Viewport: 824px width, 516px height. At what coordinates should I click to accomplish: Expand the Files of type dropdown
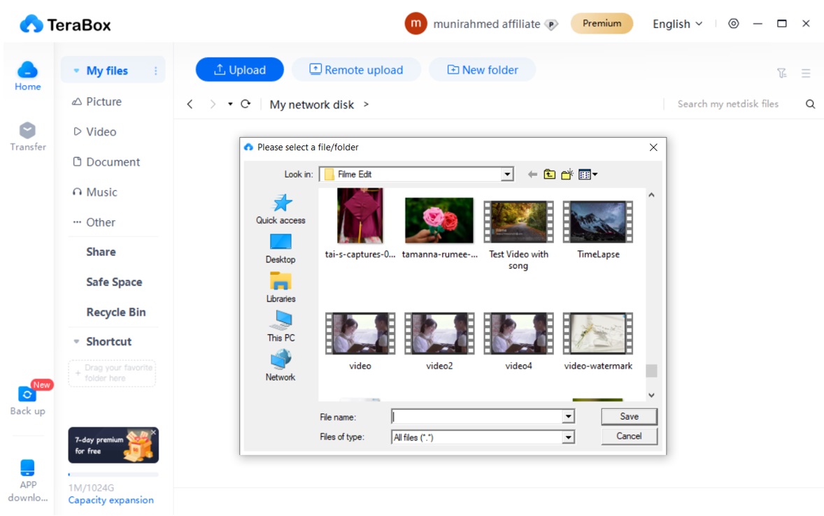(568, 437)
